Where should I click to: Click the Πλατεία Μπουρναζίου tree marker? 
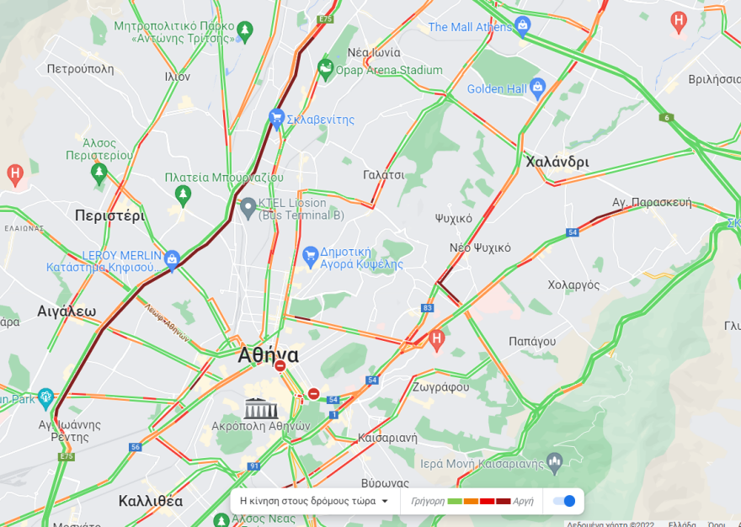coord(183,196)
